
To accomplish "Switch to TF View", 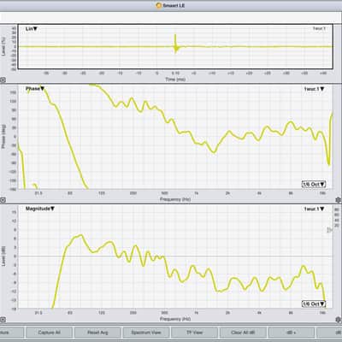I will pos(194,333).
